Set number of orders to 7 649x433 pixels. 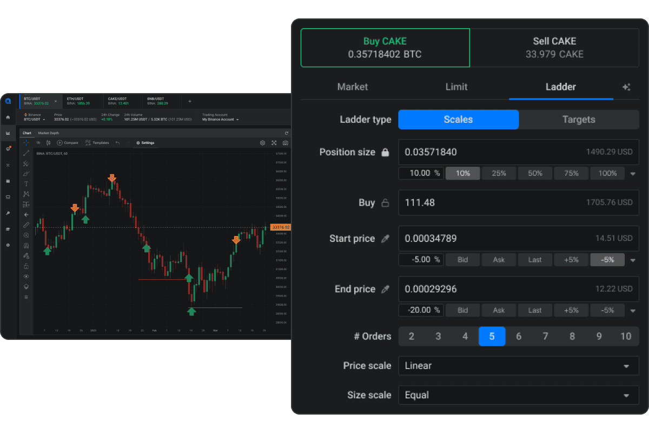[x=545, y=336]
